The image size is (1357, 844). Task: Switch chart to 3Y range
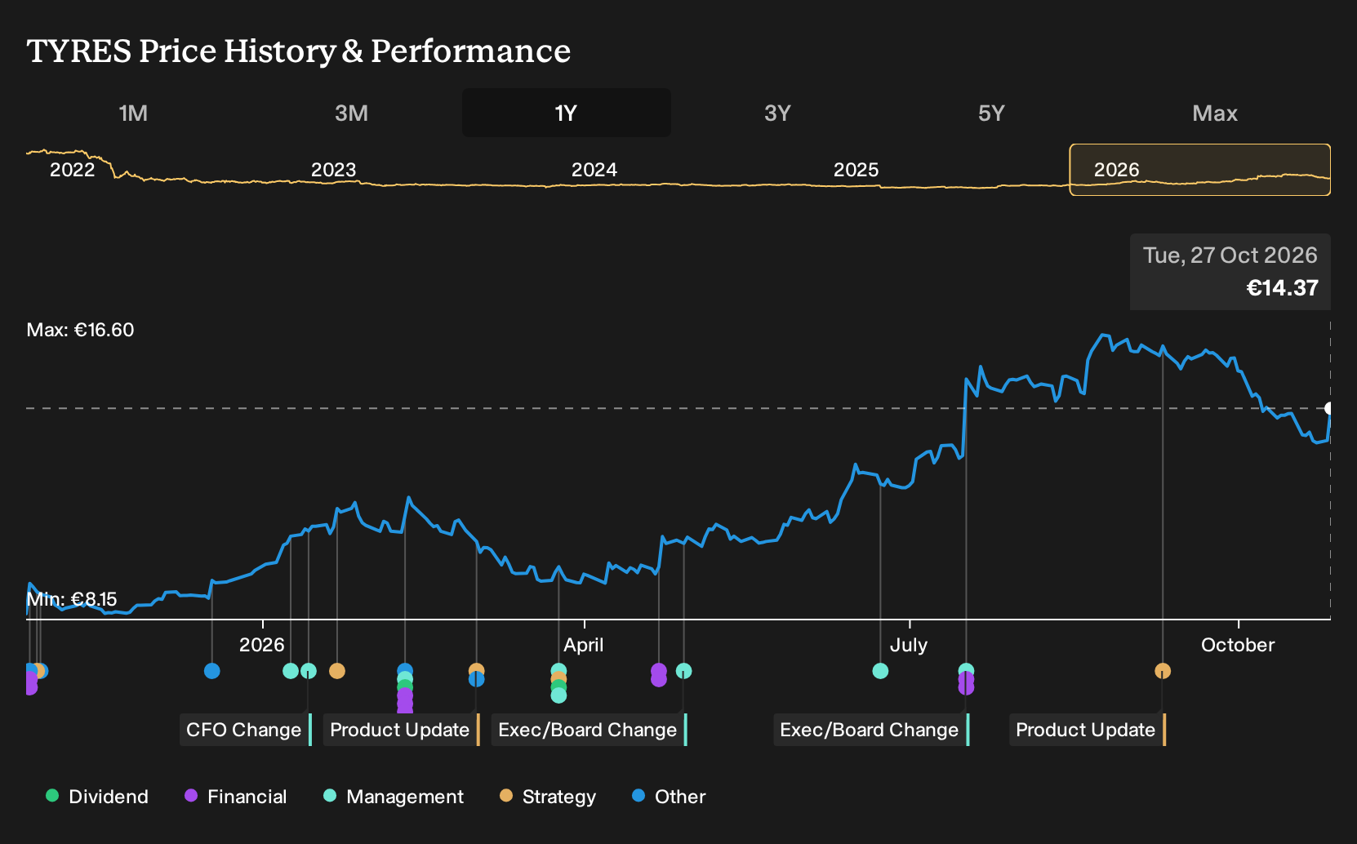point(777,113)
